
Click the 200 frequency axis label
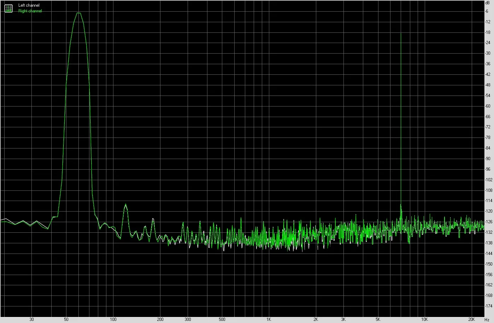click(x=160, y=319)
